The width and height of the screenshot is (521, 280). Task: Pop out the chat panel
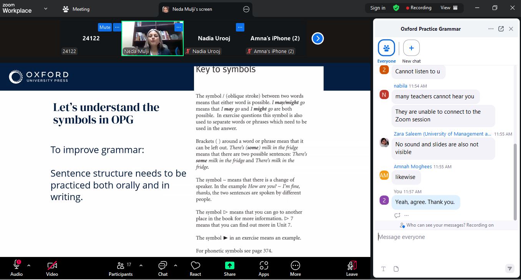501,29
